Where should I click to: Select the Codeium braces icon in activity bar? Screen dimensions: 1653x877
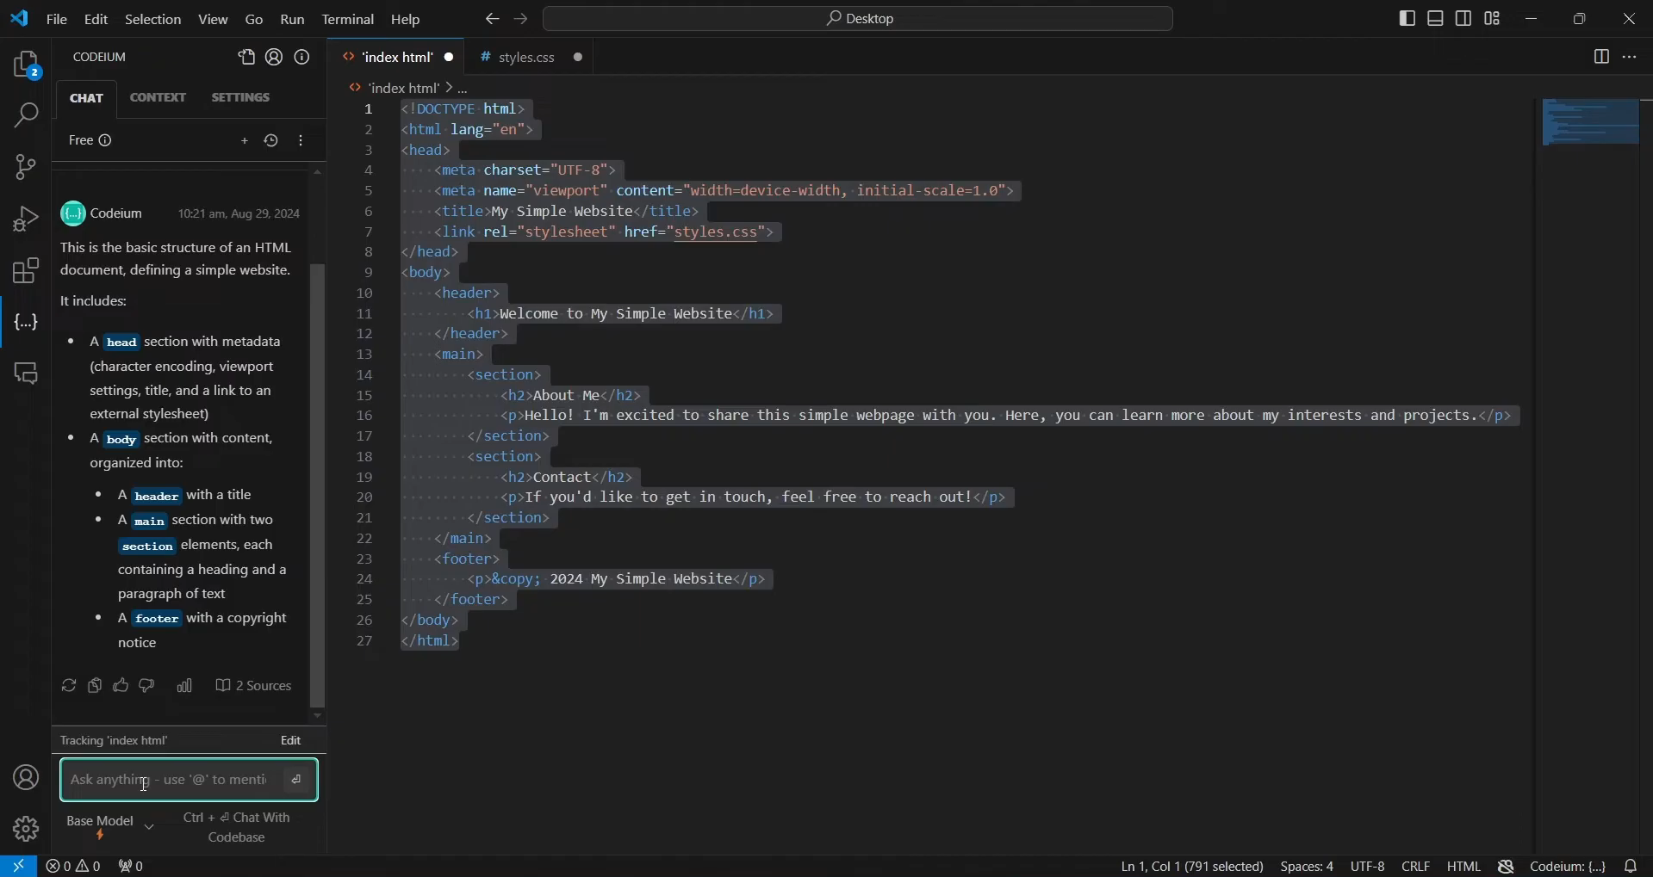point(26,324)
